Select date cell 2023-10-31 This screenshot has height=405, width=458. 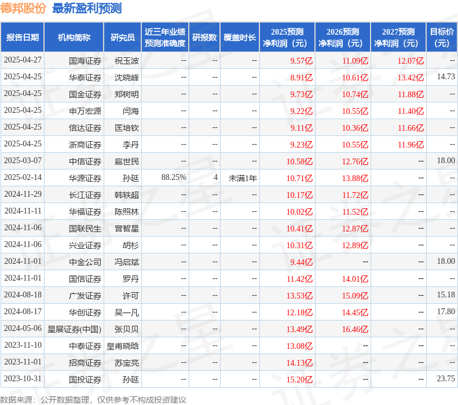click(23, 378)
